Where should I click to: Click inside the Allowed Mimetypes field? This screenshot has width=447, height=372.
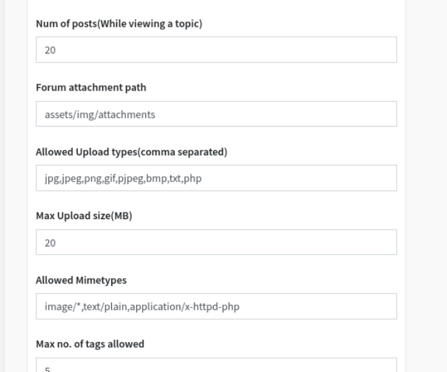point(216,306)
